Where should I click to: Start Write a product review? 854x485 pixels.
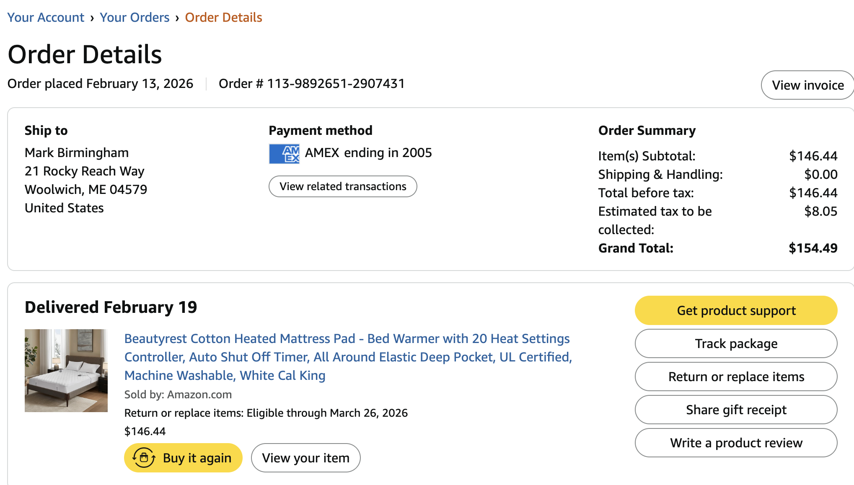736,443
